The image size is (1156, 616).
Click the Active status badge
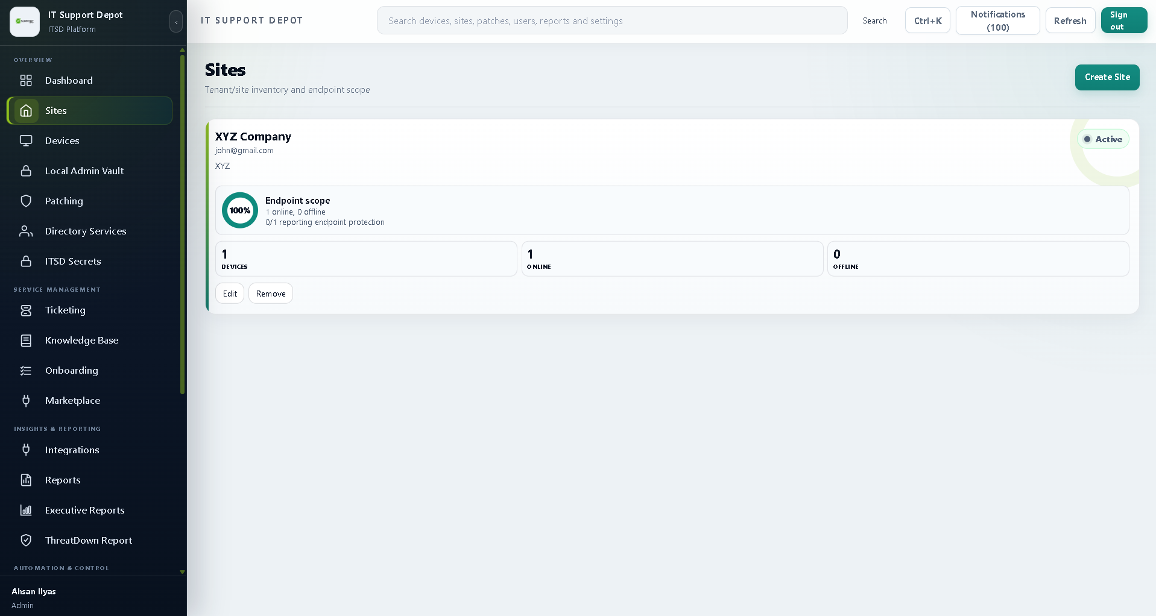(1103, 139)
